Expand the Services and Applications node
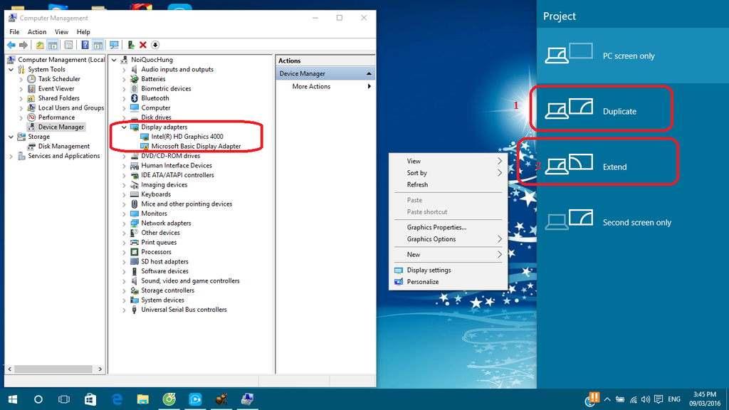The height and width of the screenshot is (410, 729). pyautogui.click(x=11, y=156)
